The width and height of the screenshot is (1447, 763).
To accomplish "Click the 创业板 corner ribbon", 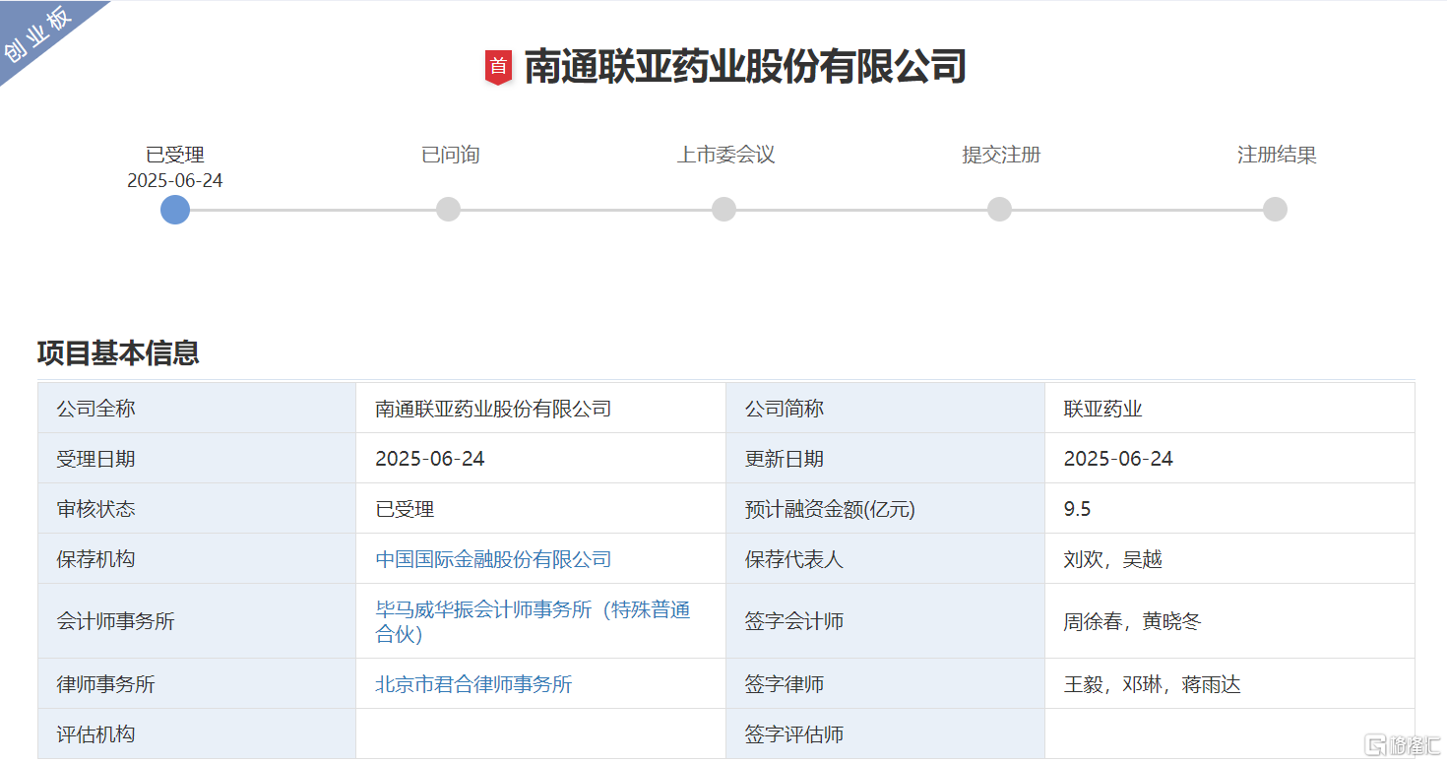I will (x=39, y=37).
